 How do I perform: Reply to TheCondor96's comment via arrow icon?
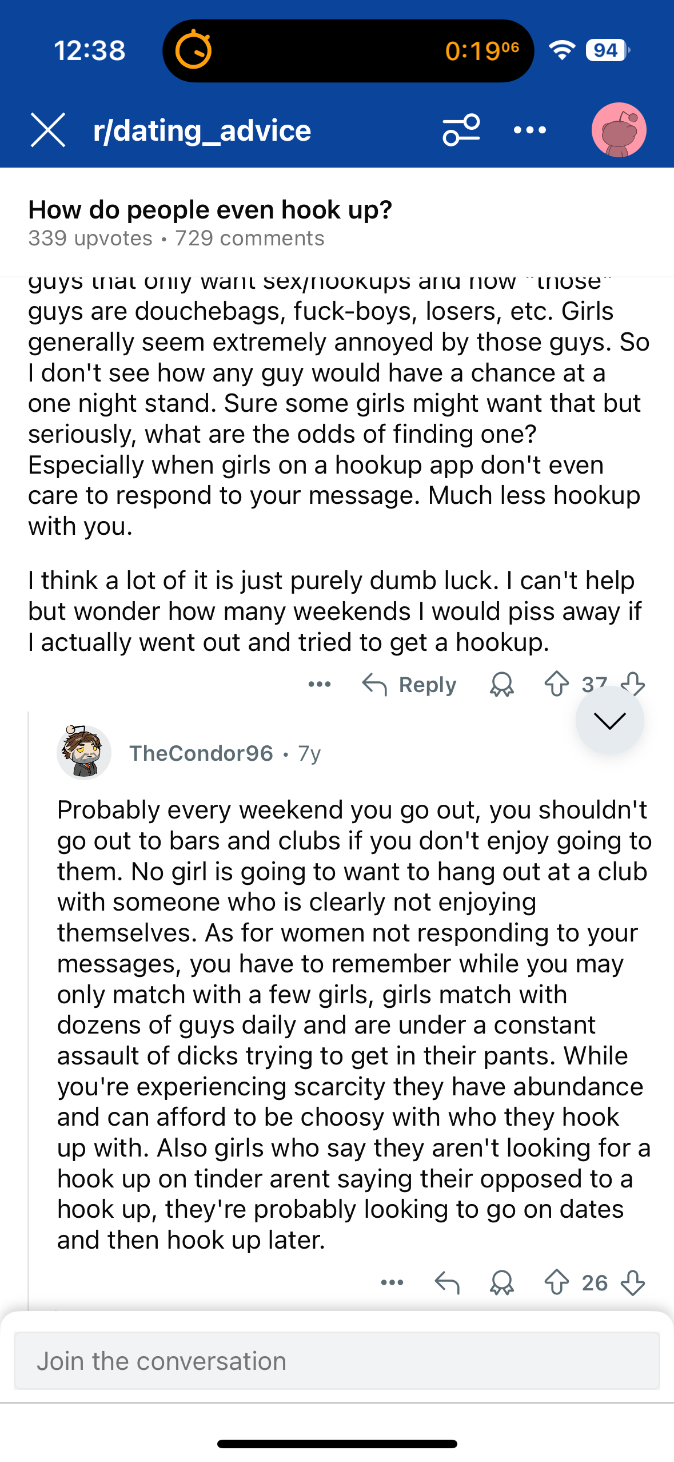pyautogui.click(x=447, y=1282)
